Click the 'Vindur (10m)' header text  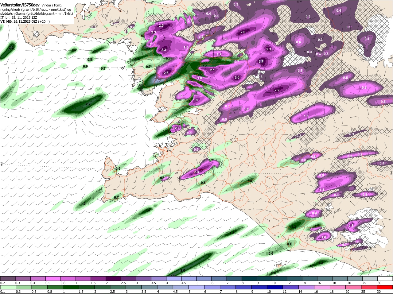coord(52,5)
